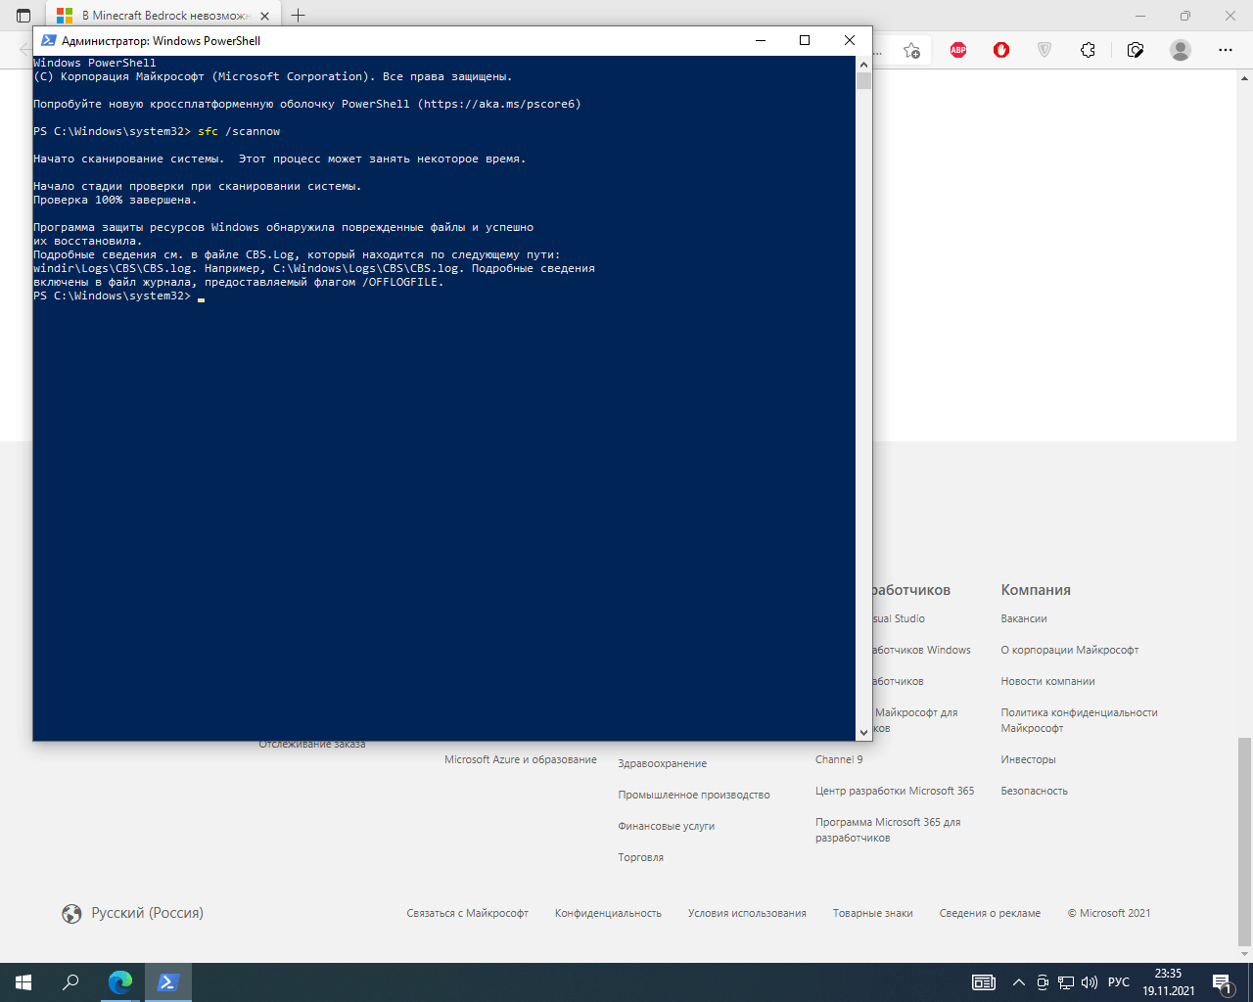Click PowerShell scrollbar up arrow
Viewport: 1253px width, 1002px height.
(863, 64)
